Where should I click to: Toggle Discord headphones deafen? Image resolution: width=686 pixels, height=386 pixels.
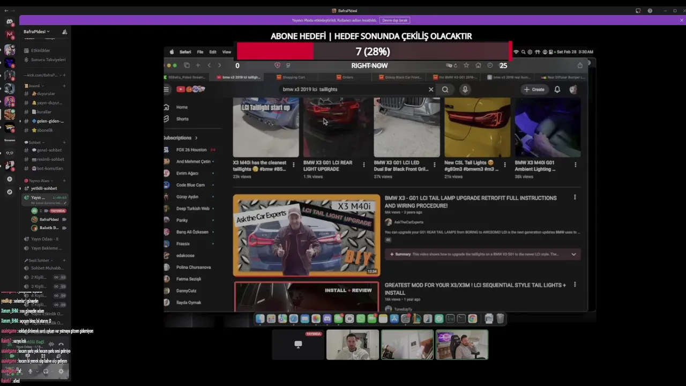click(46, 371)
